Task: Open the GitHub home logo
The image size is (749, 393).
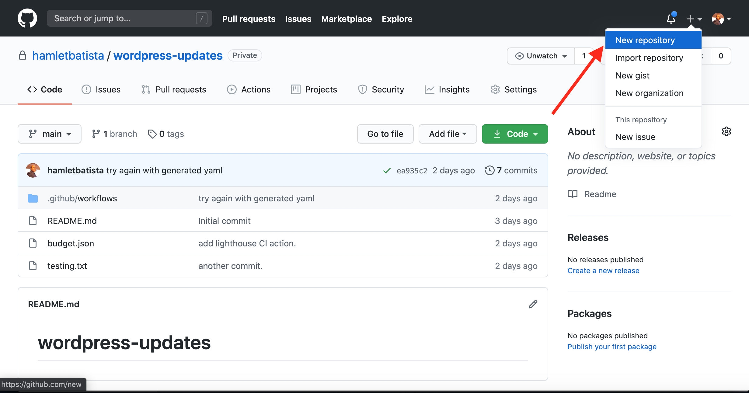Action: pos(27,18)
